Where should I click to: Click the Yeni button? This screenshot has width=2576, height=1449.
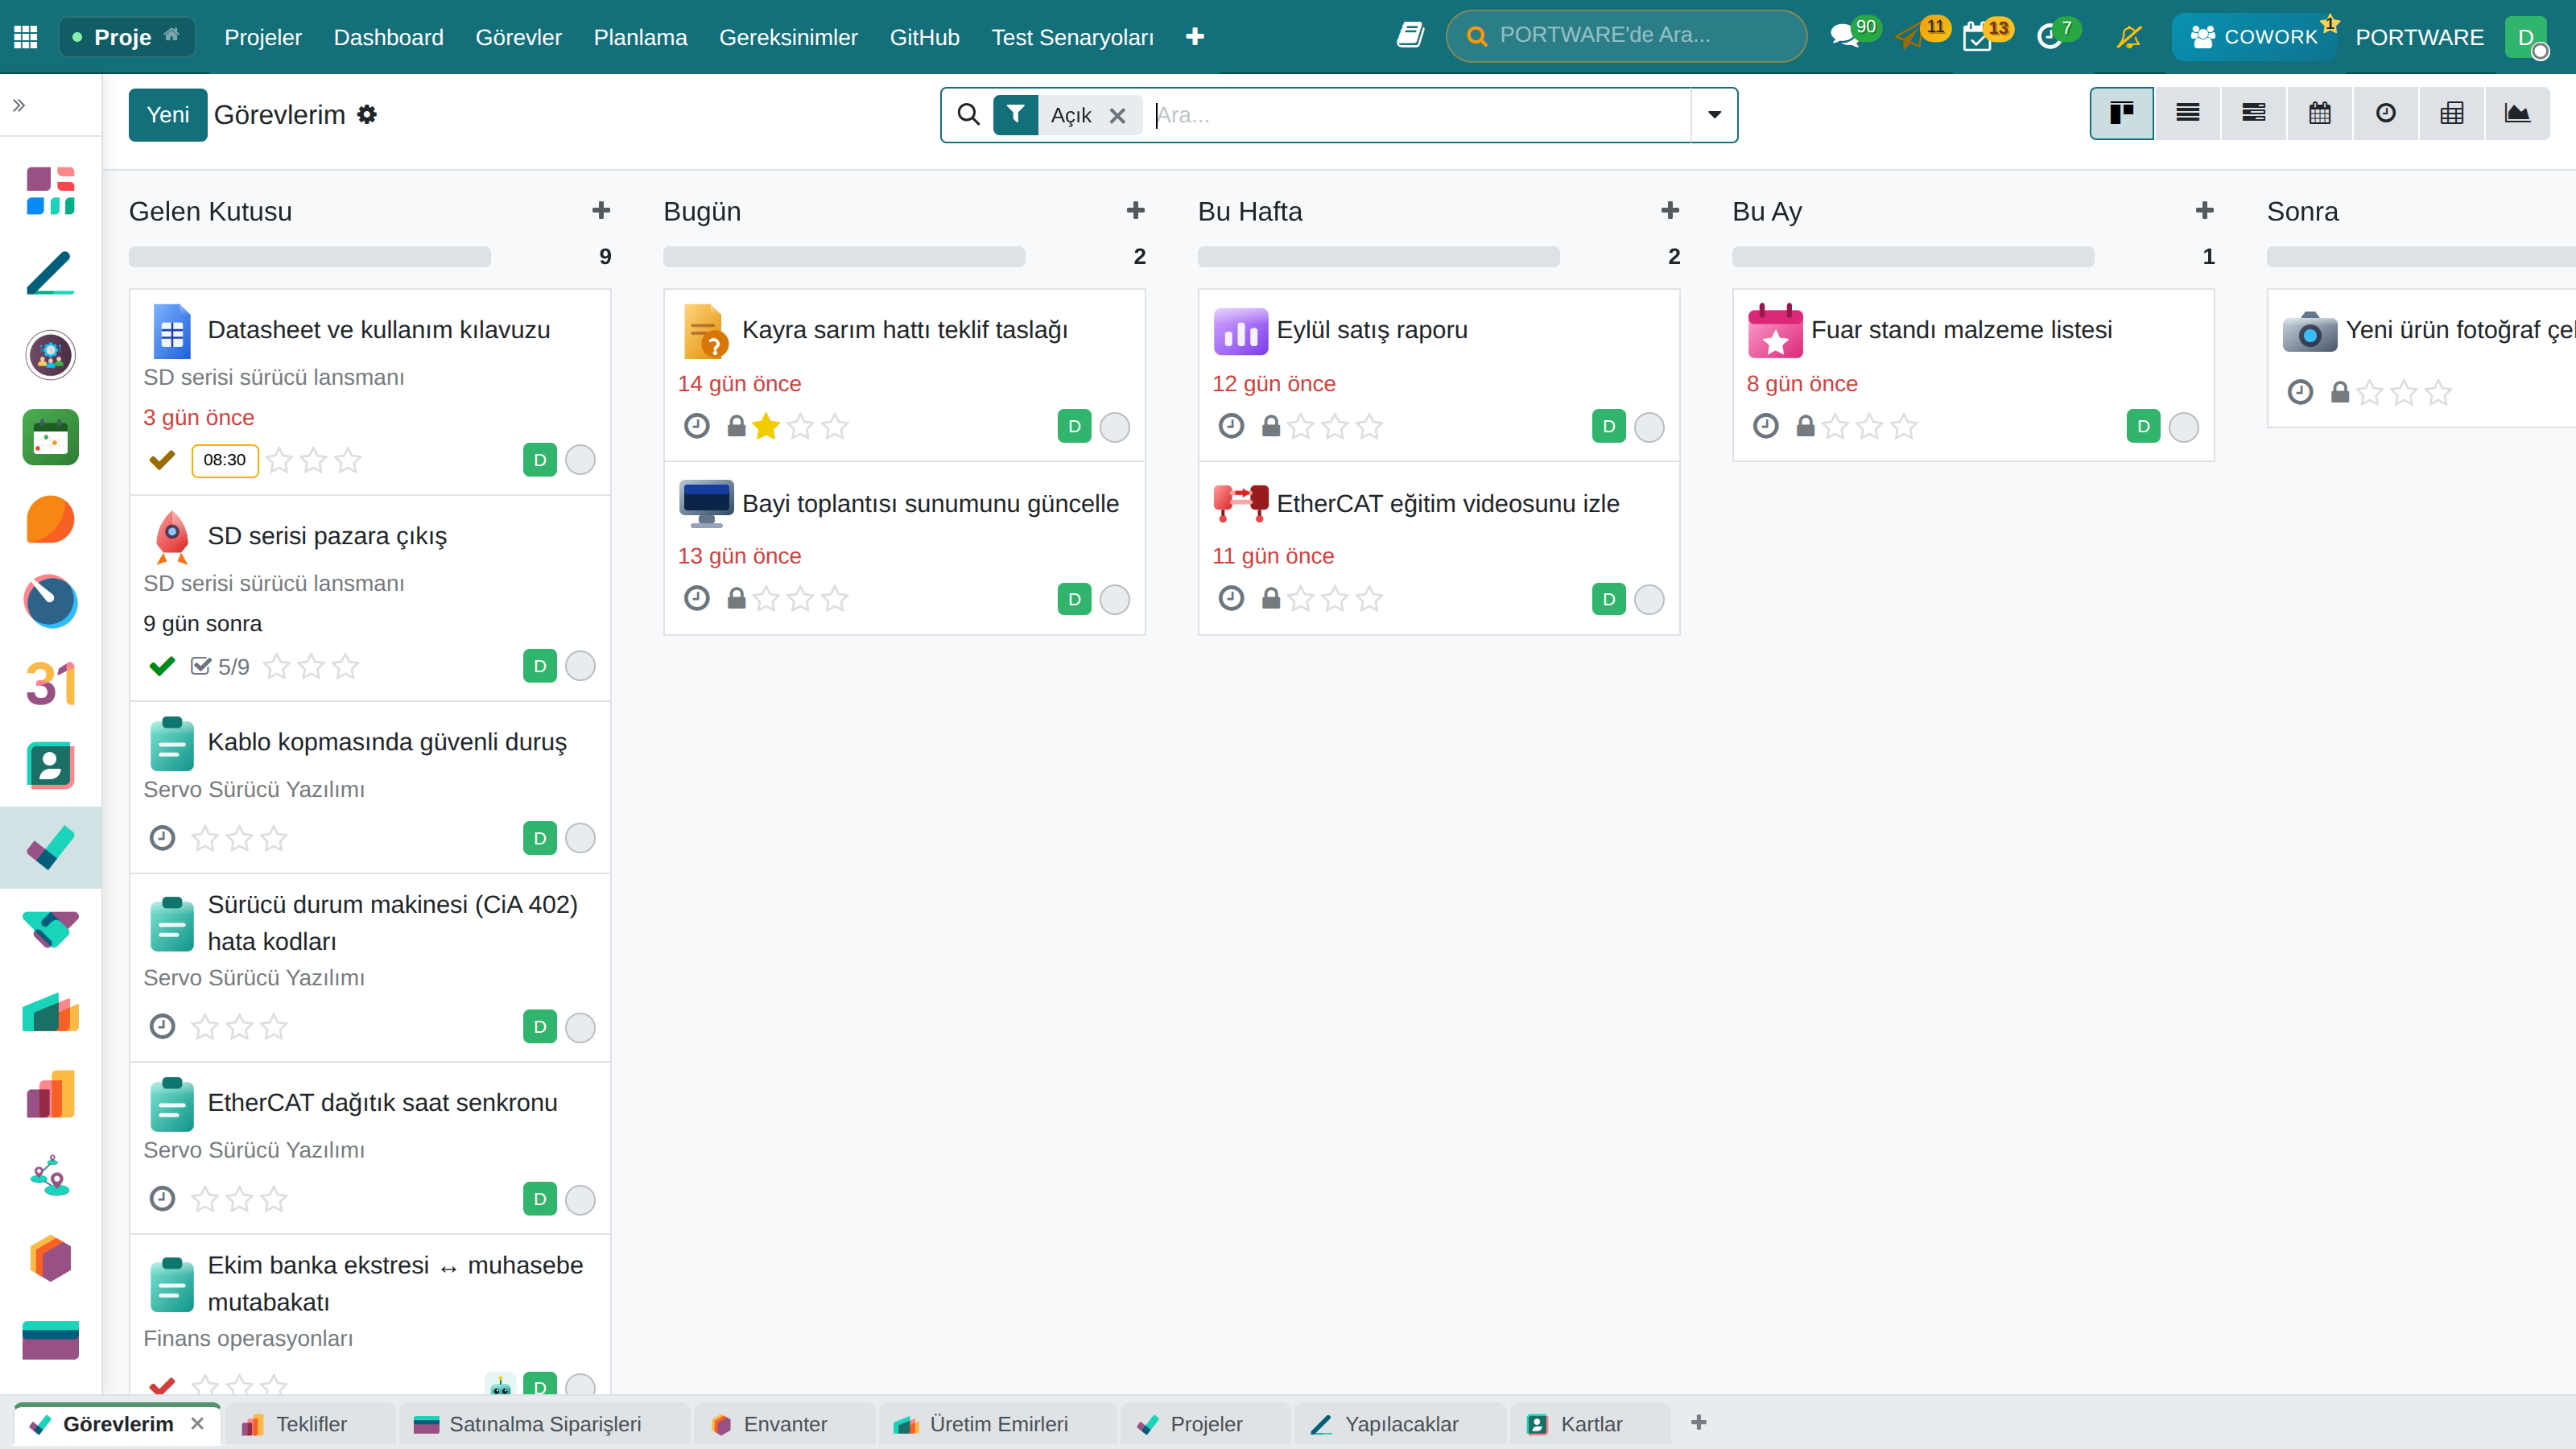click(x=167, y=114)
